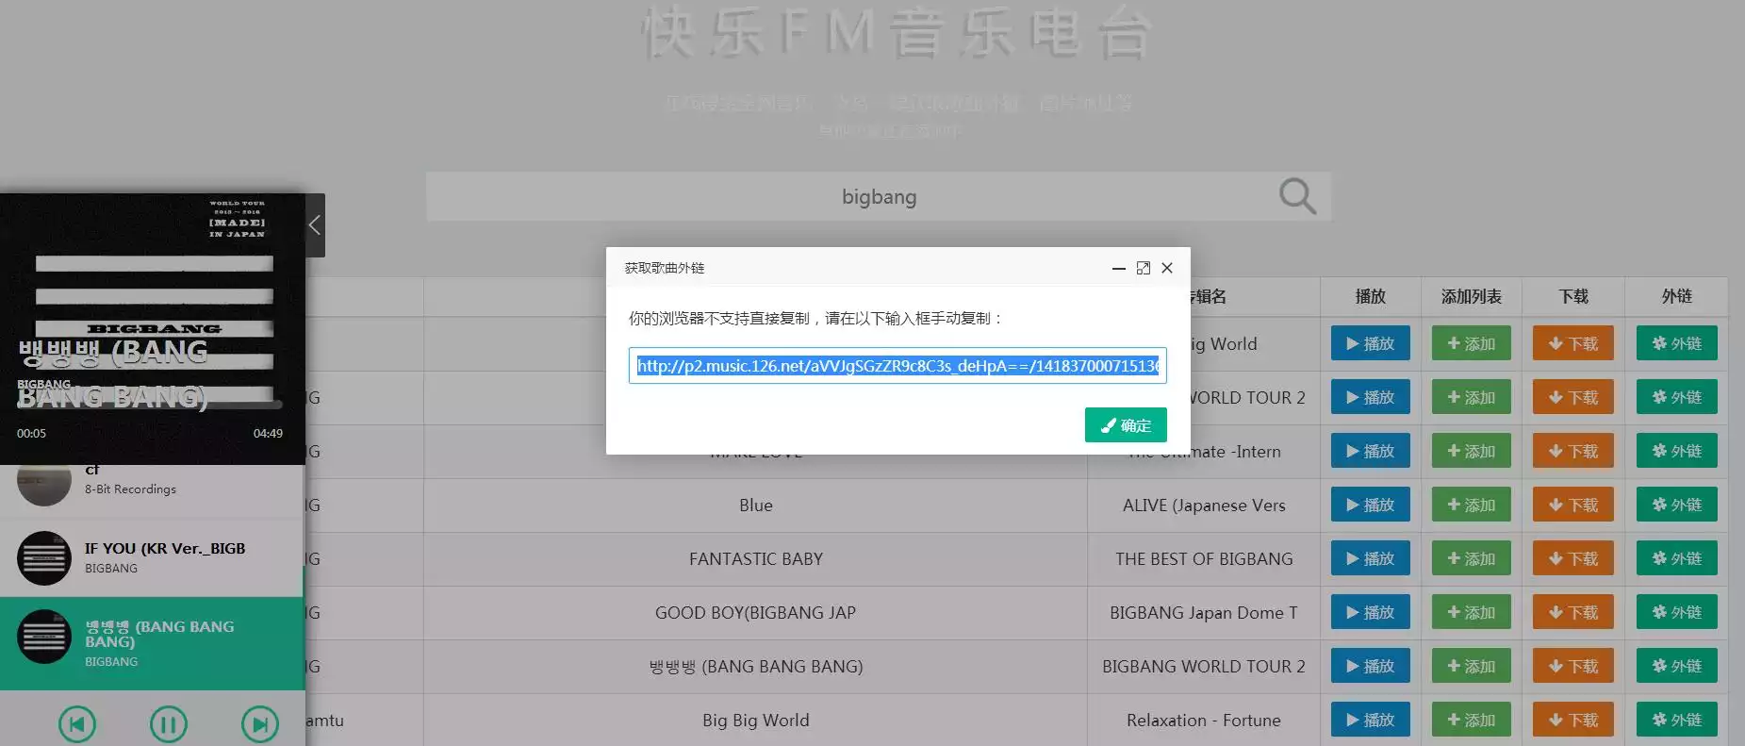This screenshot has width=1745, height=746.
Task: Click the 确定 confirm button in dialog
Action: point(1126,425)
